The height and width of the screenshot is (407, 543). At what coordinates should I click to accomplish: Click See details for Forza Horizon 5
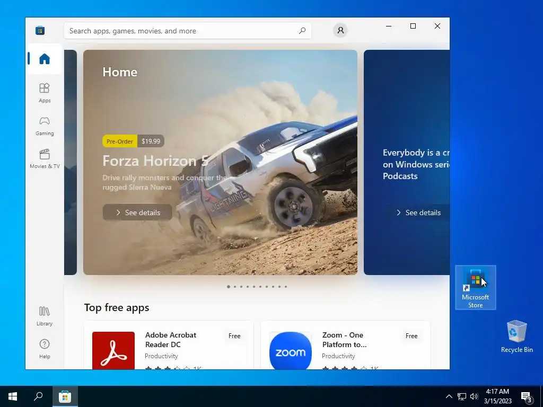click(x=137, y=213)
